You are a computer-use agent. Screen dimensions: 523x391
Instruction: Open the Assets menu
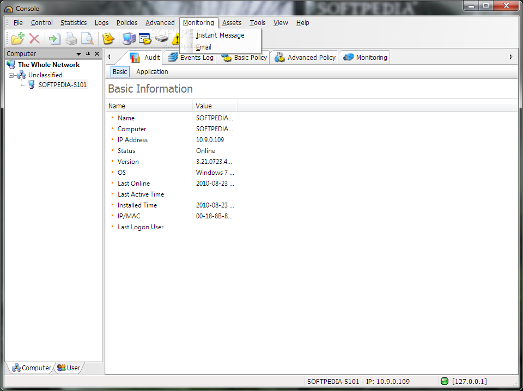point(232,23)
